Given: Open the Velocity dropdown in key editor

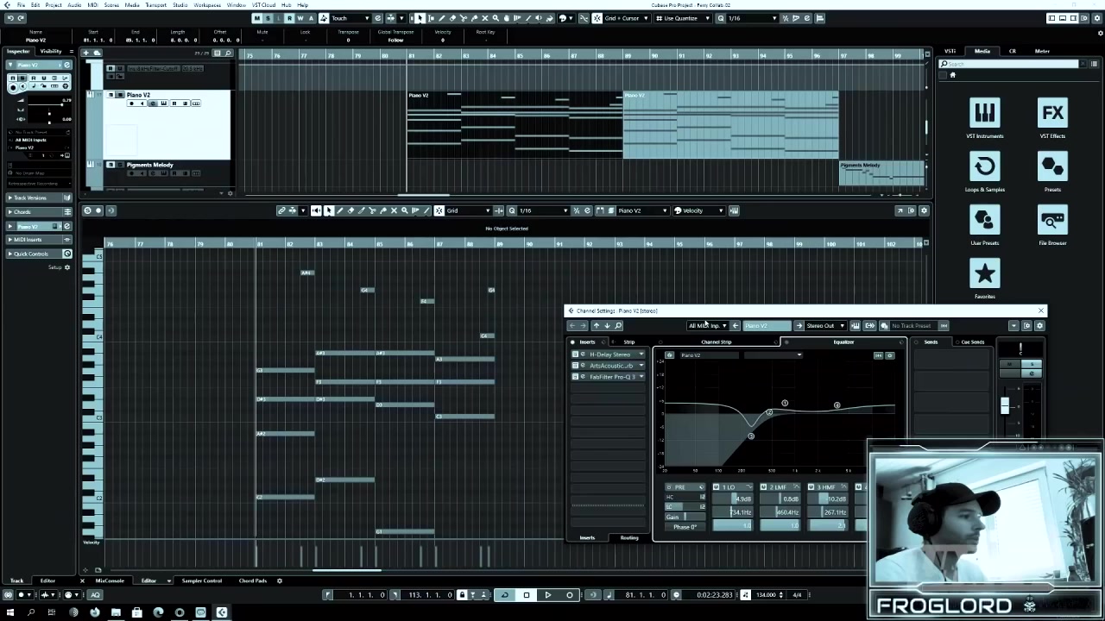Looking at the screenshot, I should pos(698,210).
